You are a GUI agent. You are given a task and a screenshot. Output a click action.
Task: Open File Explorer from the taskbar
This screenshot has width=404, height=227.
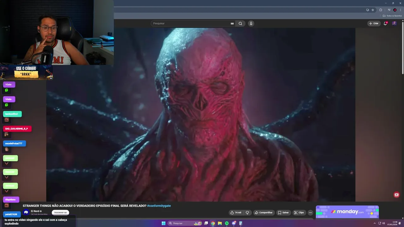[220, 223]
